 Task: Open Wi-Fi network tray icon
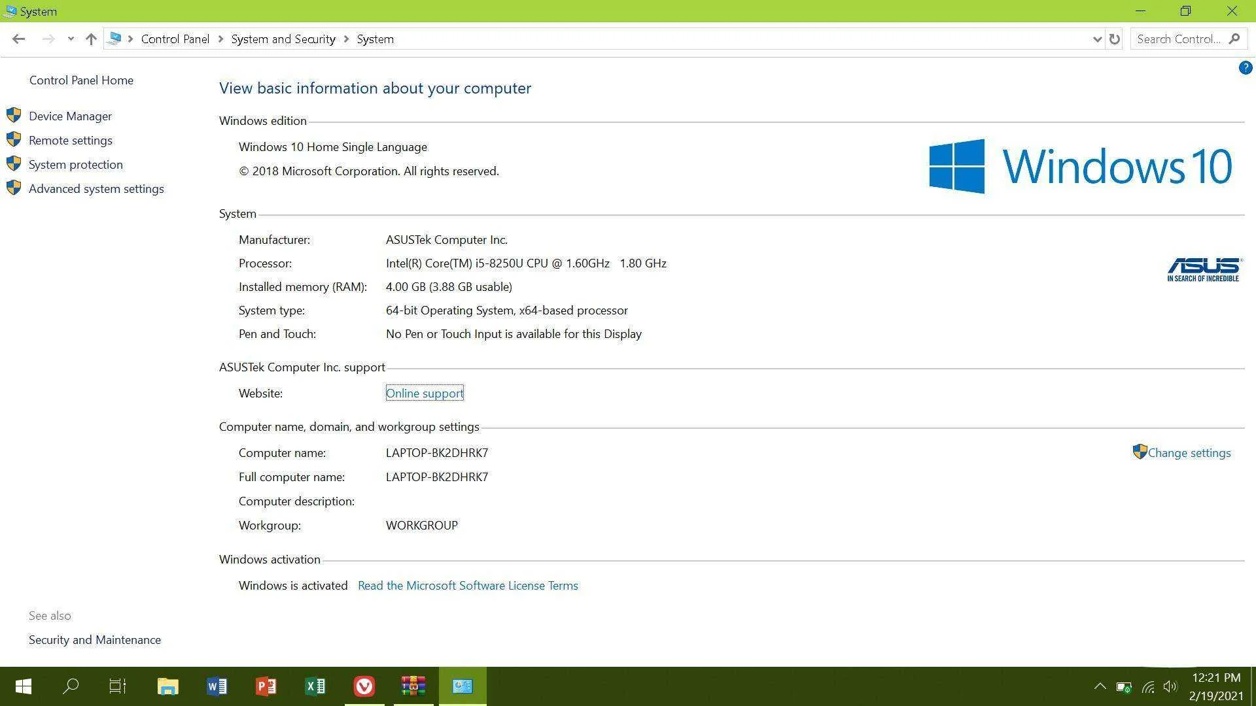tap(1148, 687)
